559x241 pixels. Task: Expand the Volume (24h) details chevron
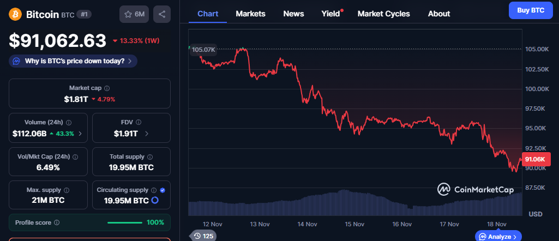tap(81, 133)
